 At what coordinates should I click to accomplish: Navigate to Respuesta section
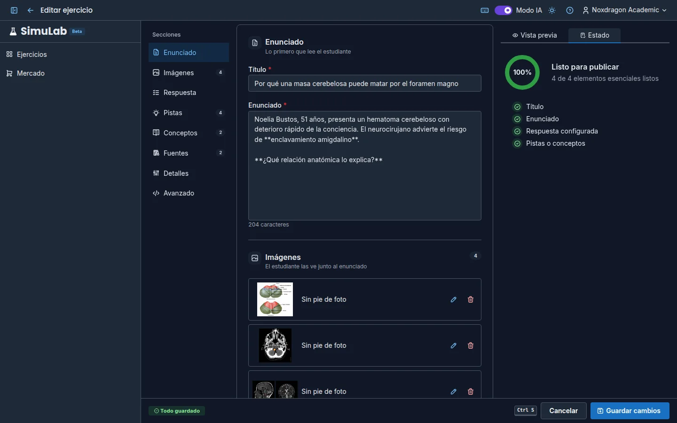pos(189,93)
